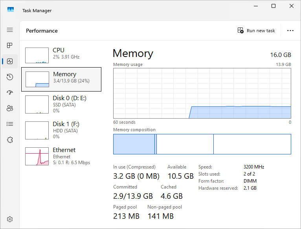301x229 pixels.
Task: Click the Memory mini graph thumbnail
Action: (37, 79)
